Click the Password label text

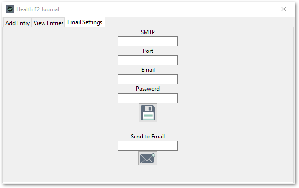[148, 89]
